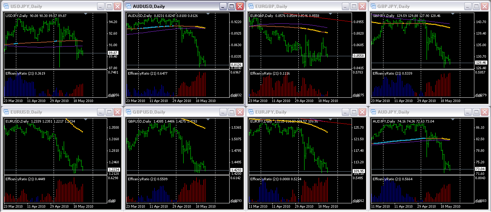Close the EURUSD Daily chart window

pyautogui.click(x=117, y=112)
